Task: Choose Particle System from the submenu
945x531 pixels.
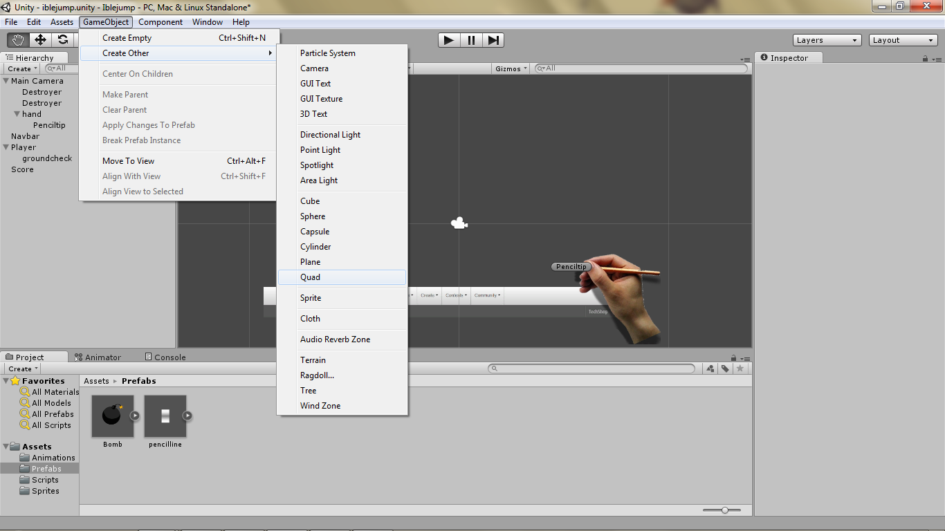Action: coord(342,53)
